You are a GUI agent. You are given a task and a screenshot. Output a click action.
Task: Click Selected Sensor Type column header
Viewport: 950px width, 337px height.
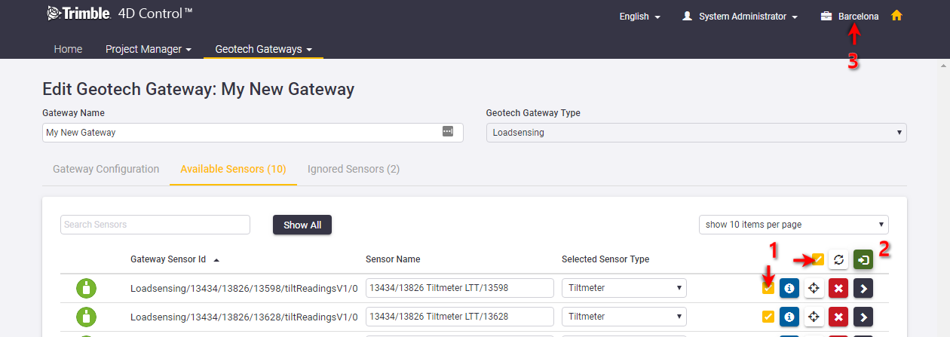tap(605, 259)
